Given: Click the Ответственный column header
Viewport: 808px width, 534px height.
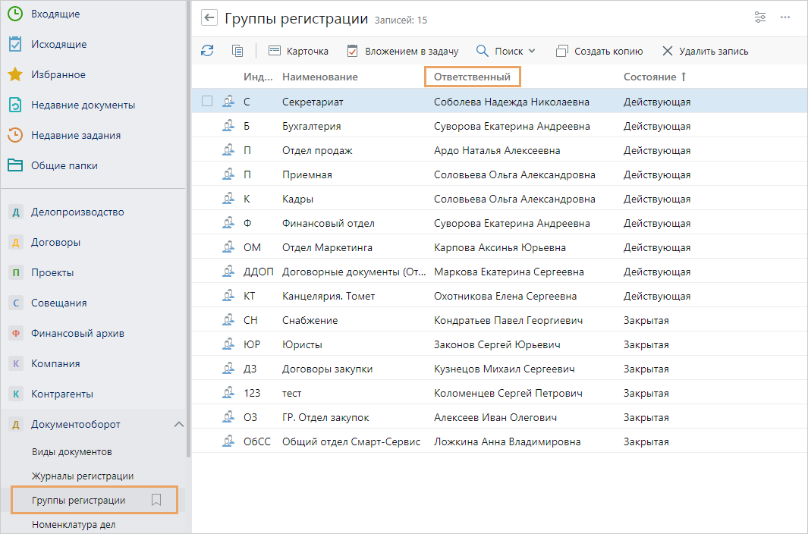Looking at the screenshot, I should [472, 77].
